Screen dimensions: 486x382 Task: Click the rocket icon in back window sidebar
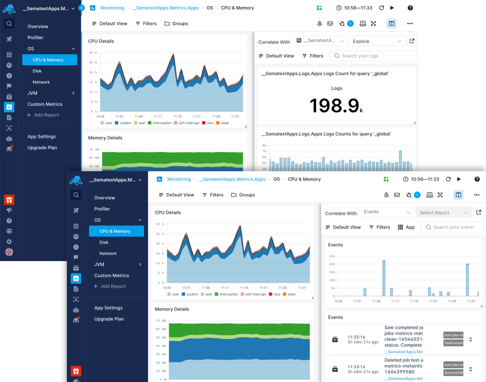9,39
